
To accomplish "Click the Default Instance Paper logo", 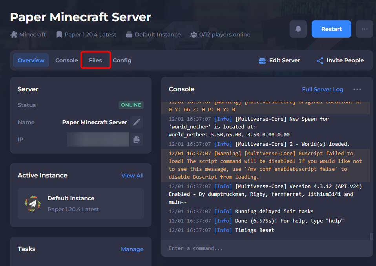I will click(x=33, y=204).
